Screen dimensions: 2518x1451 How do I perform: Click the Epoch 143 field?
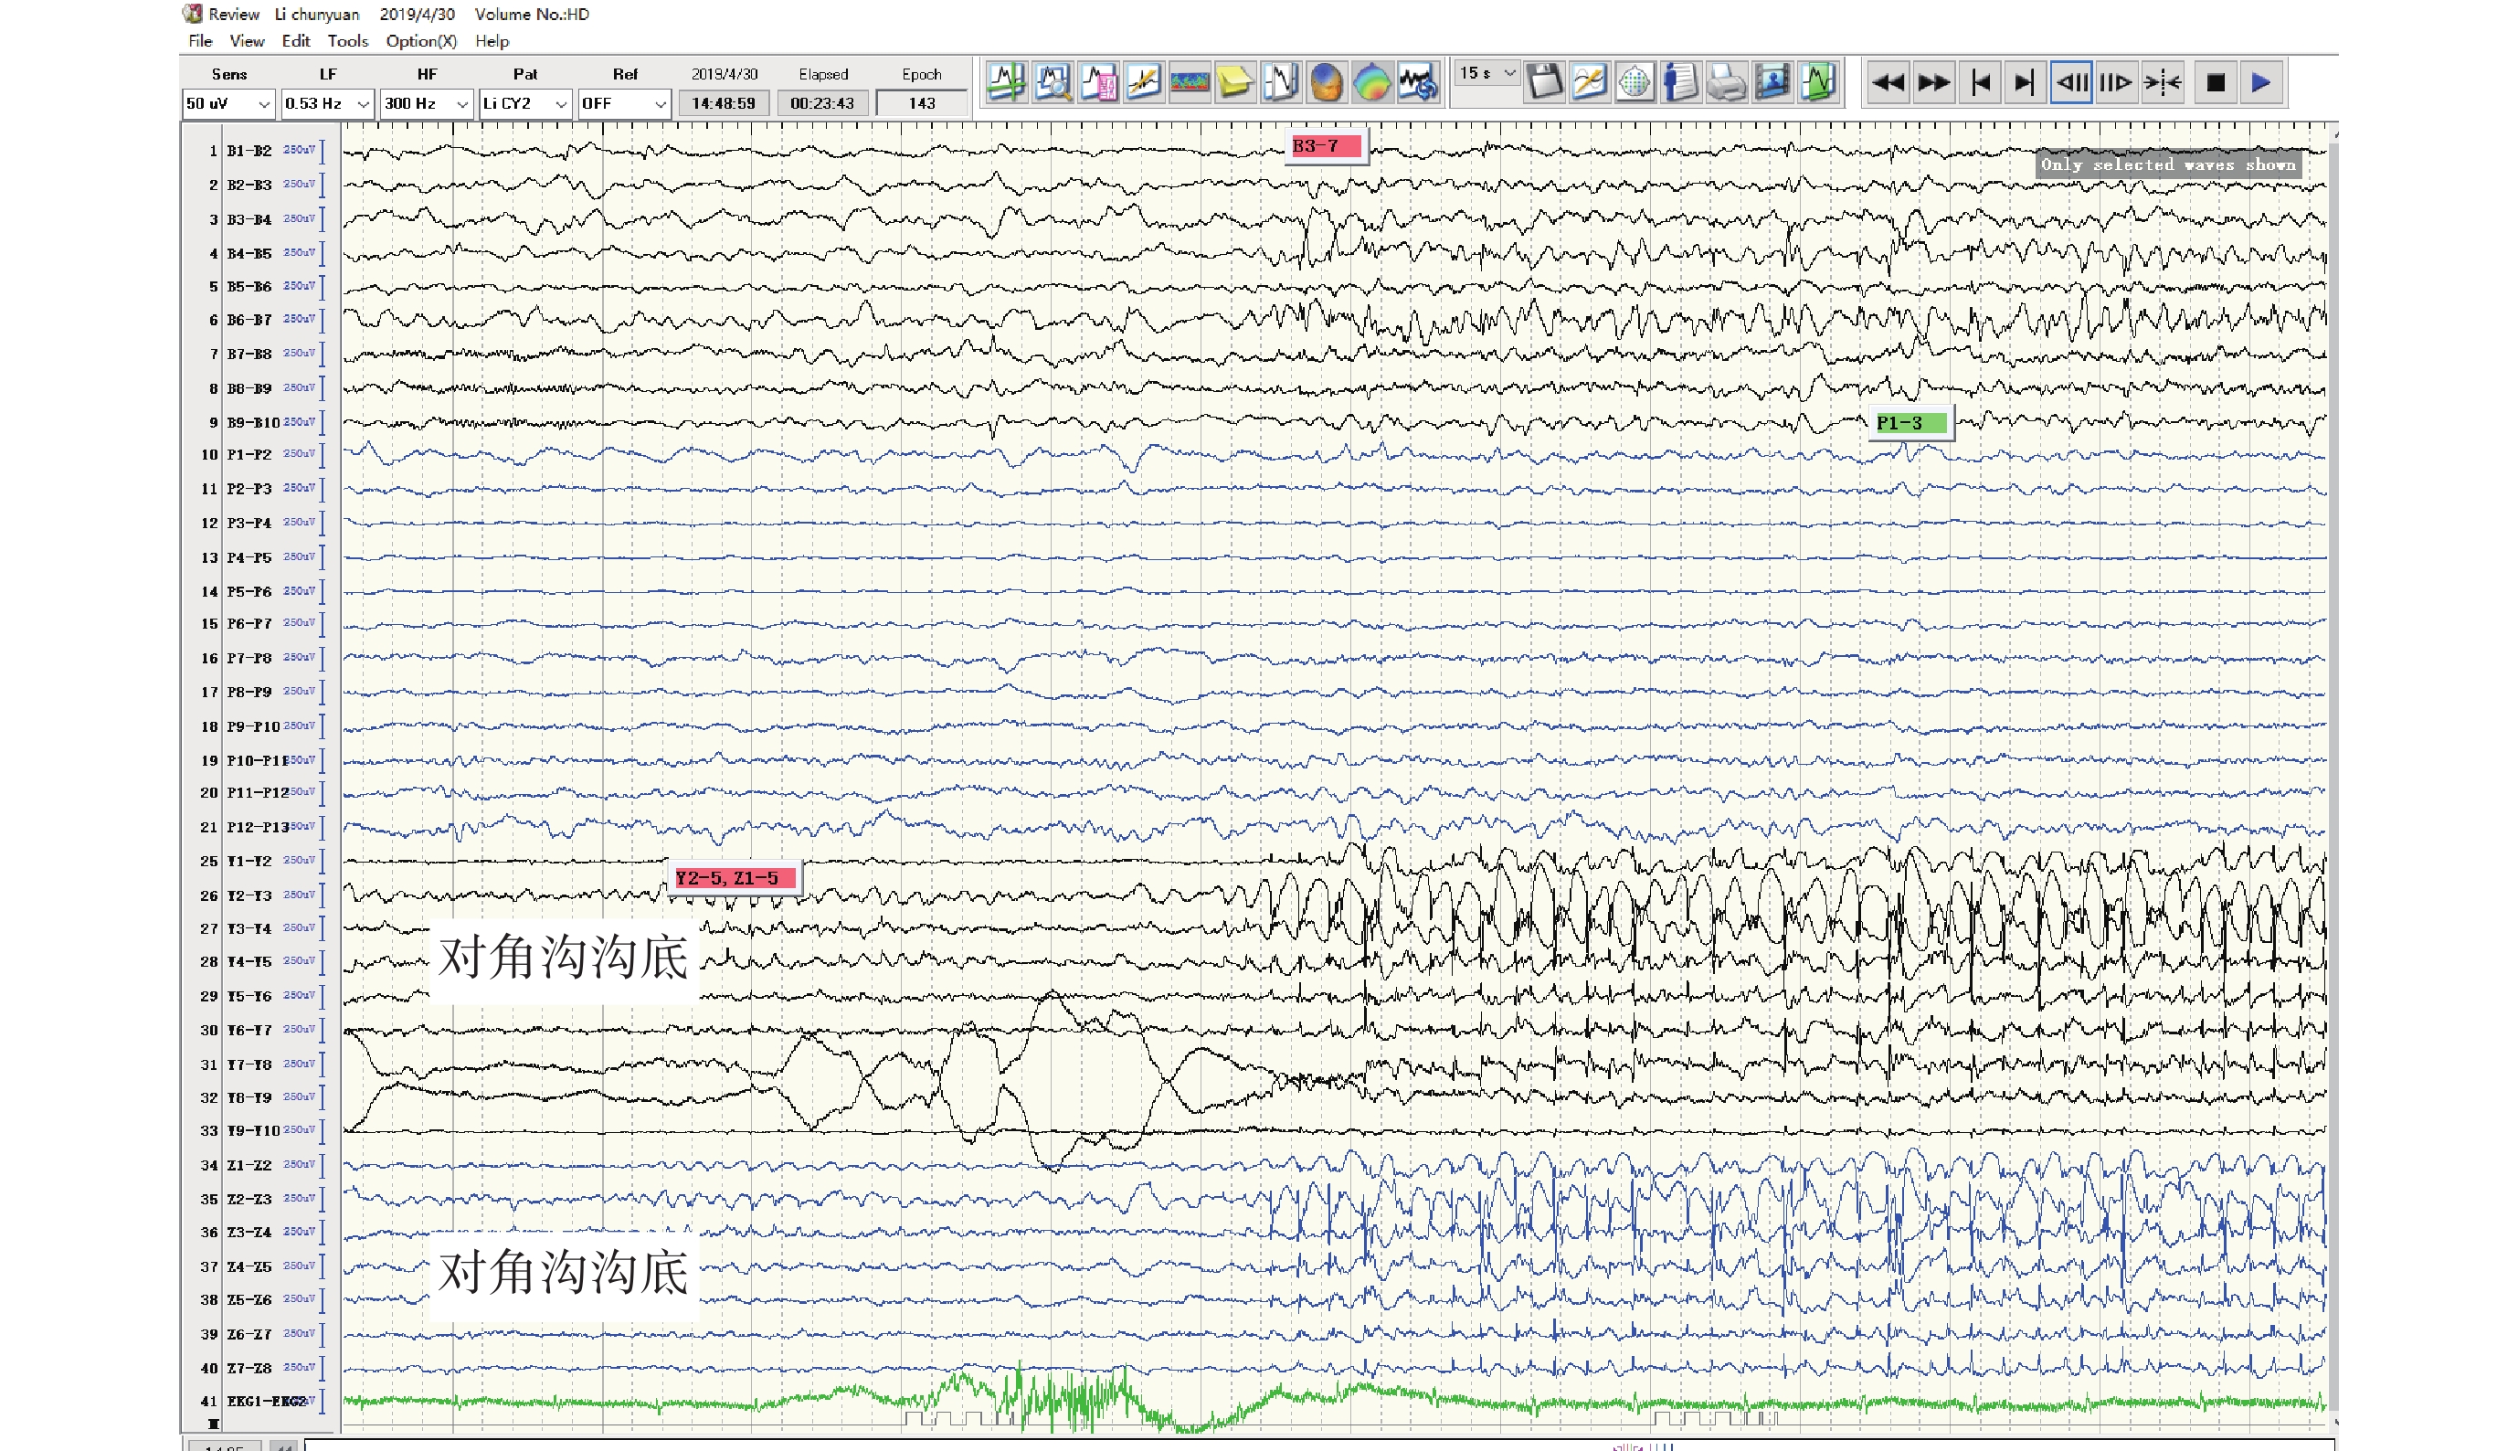click(922, 103)
